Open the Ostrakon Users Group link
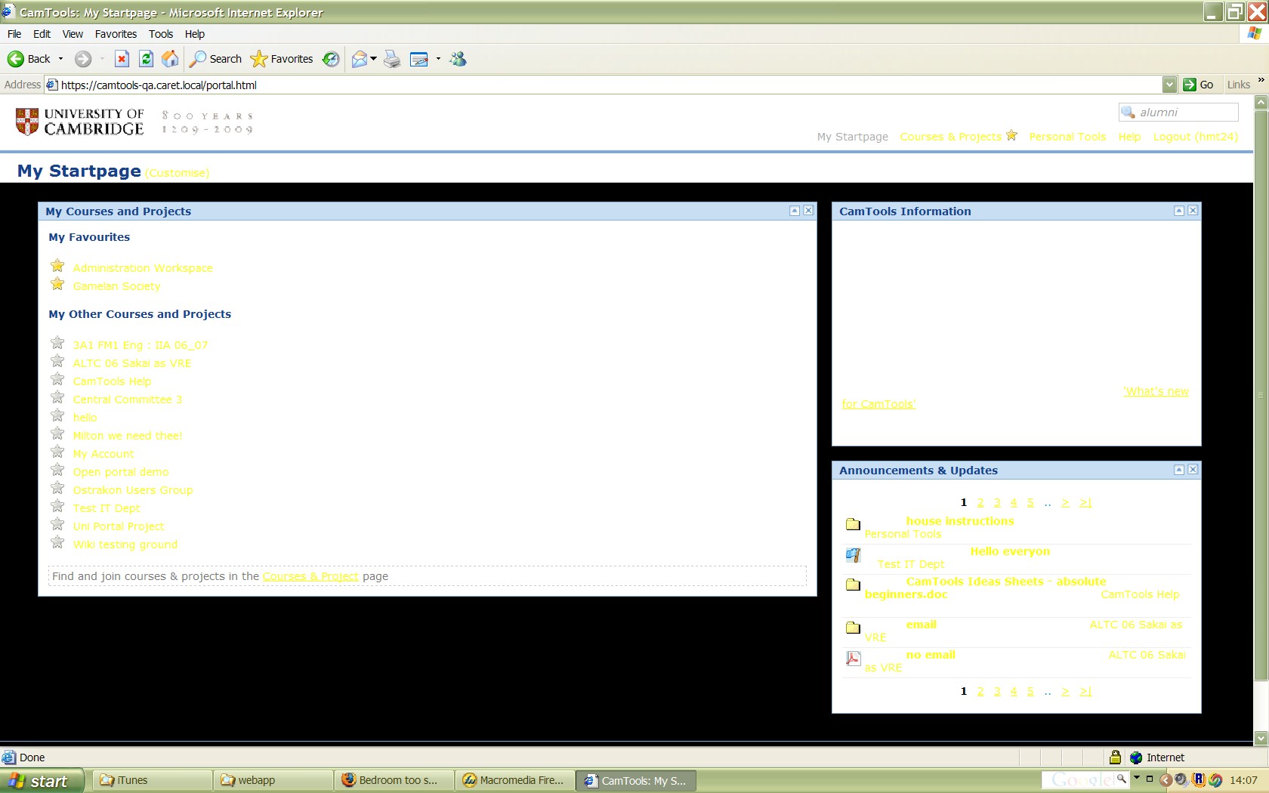Viewport: 1269px width, 793px height. [133, 490]
